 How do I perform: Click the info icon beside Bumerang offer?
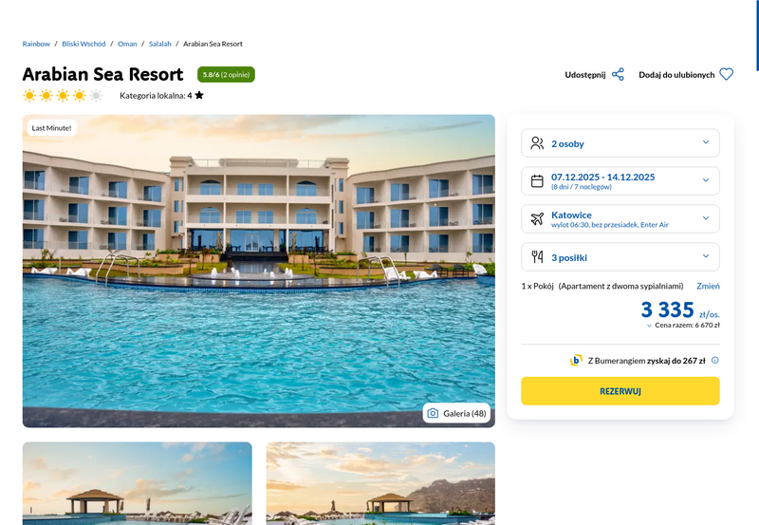[715, 360]
